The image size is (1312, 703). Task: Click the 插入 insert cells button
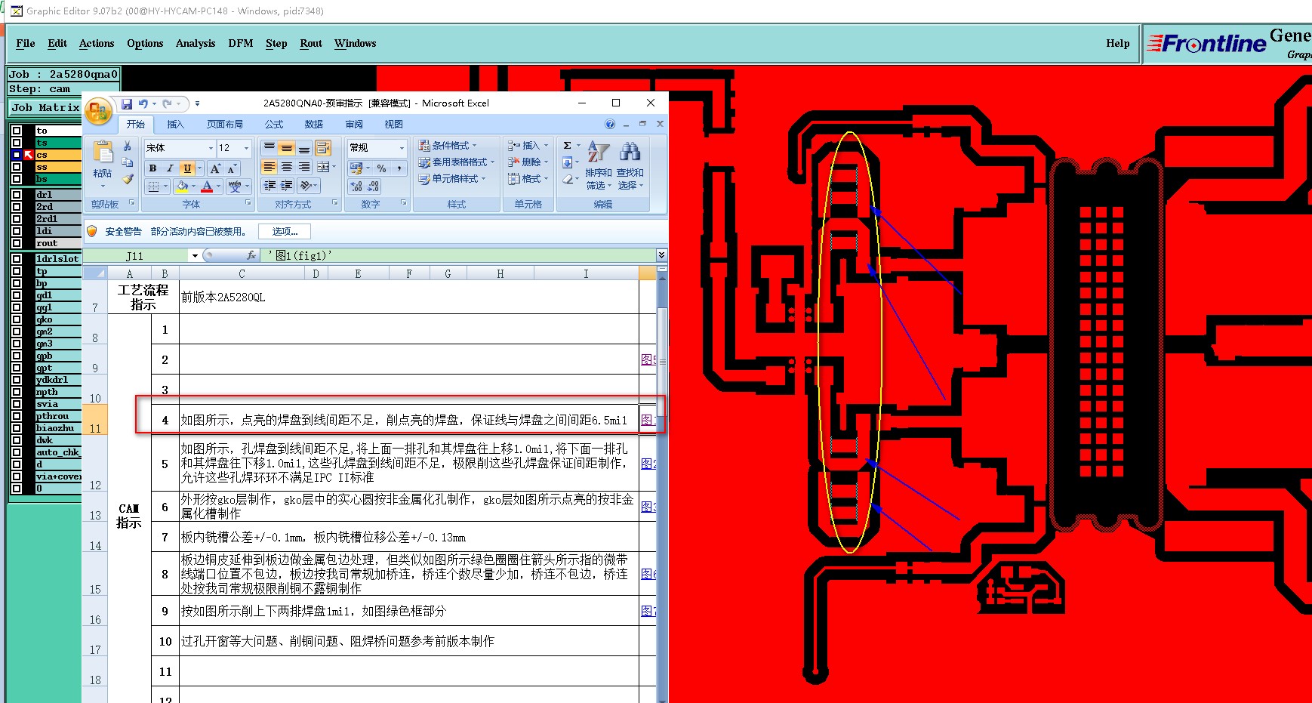528,145
